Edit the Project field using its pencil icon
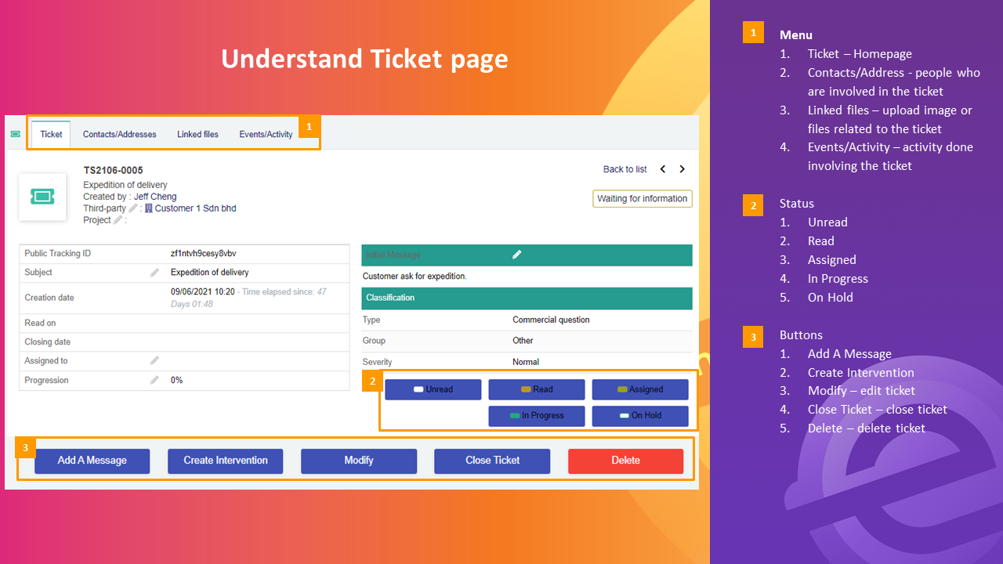The width and height of the screenshot is (1003, 564). [x=118, y=220]
